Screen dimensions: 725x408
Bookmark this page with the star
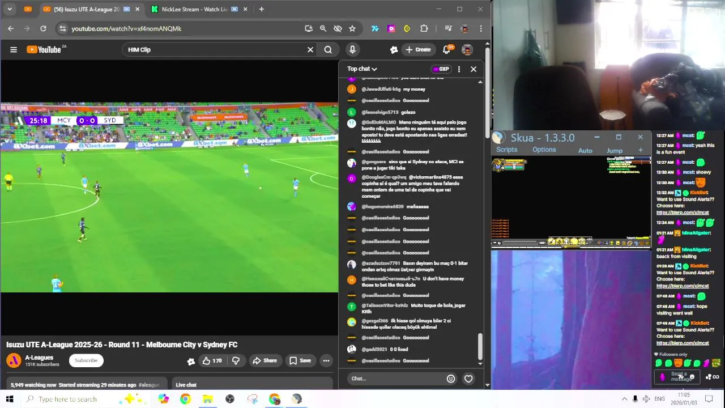pyautogui.click(x=352, y=28)
